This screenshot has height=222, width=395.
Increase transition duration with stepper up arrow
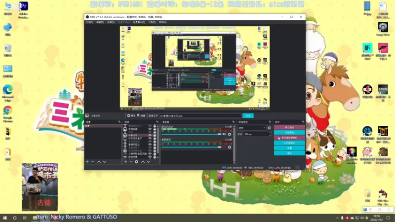[x=270, y=133]
